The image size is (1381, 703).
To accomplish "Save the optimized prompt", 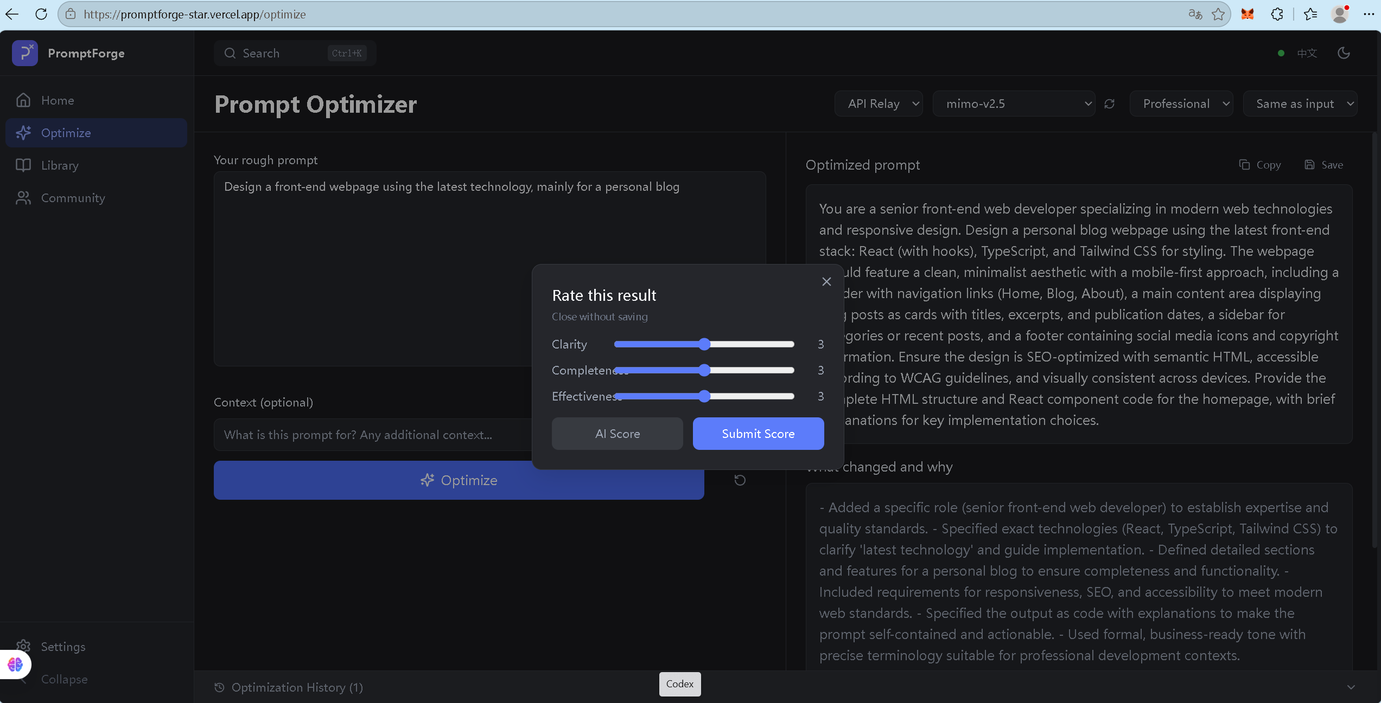I will [x=1324, y=165].
